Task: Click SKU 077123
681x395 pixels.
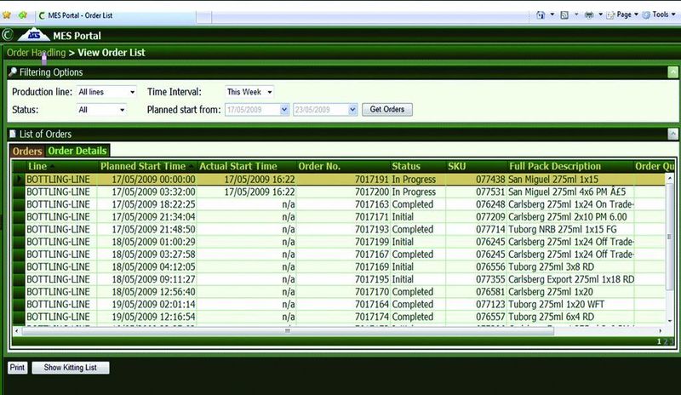Action: 490,305
